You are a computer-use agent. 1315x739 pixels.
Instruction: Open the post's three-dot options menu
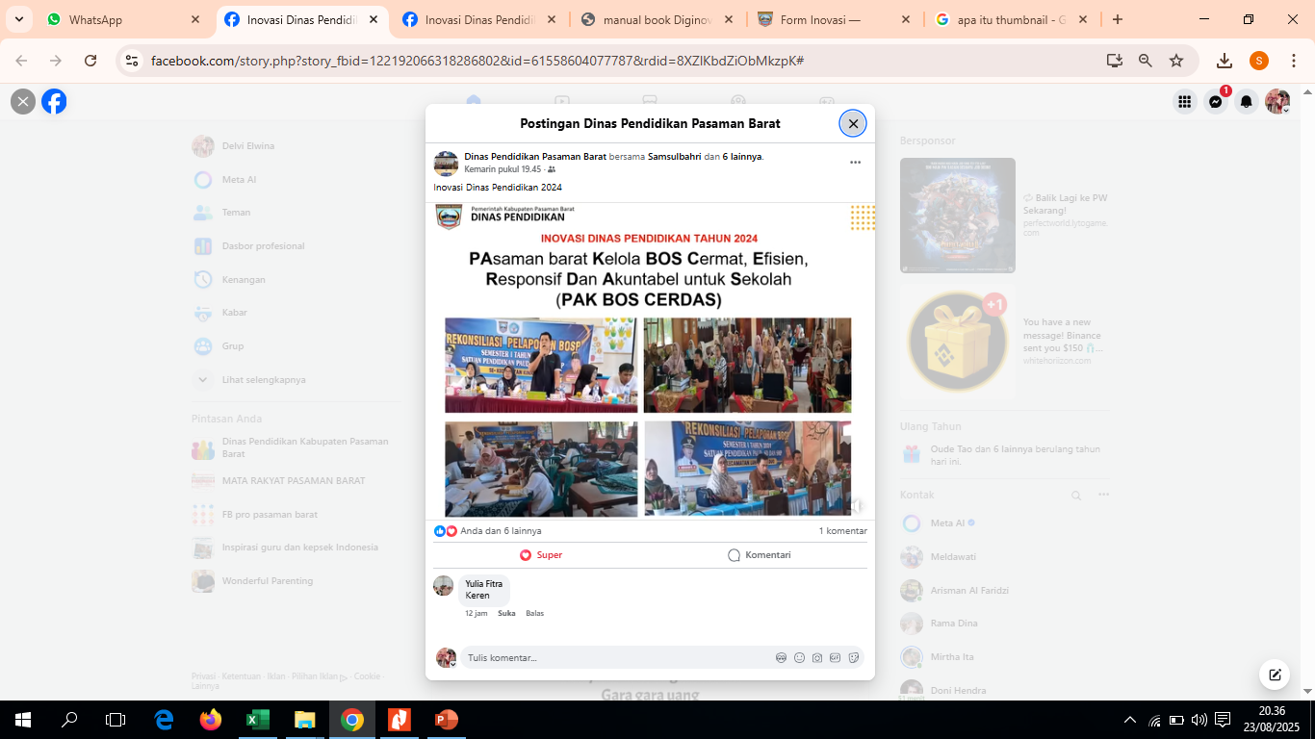point(855,163)
